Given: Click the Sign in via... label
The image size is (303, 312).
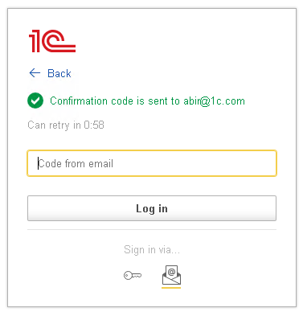Looking at the screenshot, I should point(152,250).
